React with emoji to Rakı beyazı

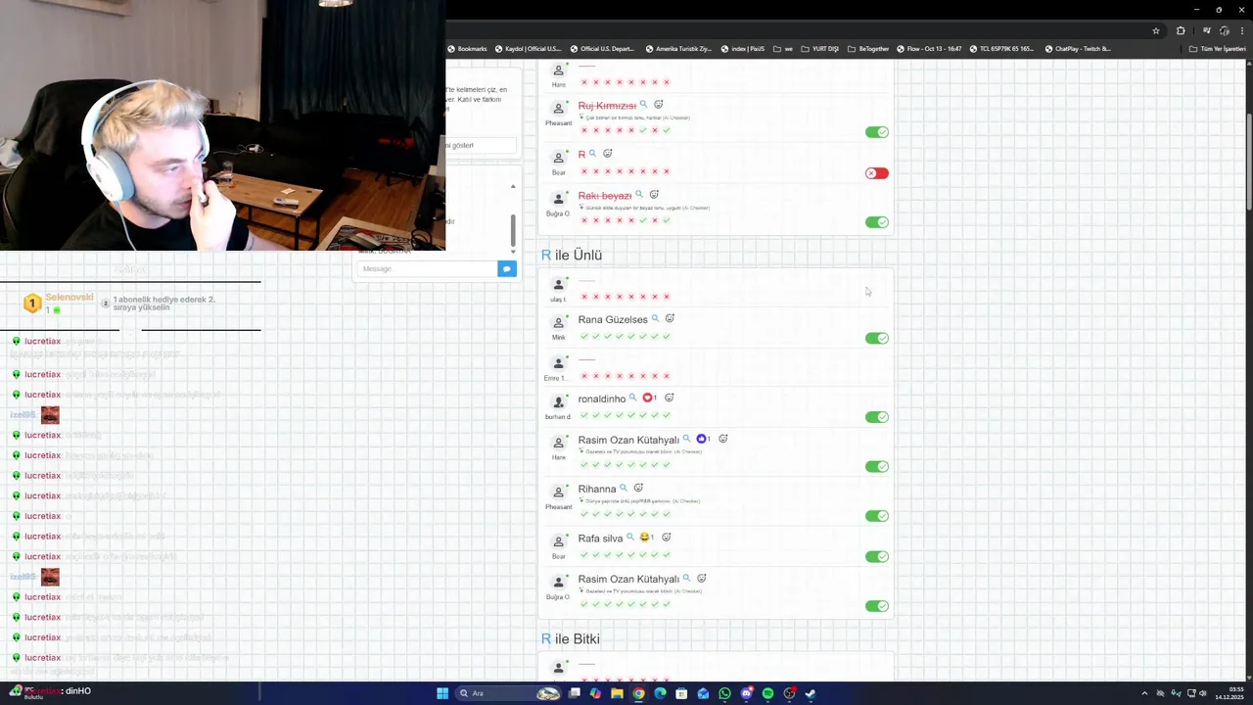click(x=655, y=195)
